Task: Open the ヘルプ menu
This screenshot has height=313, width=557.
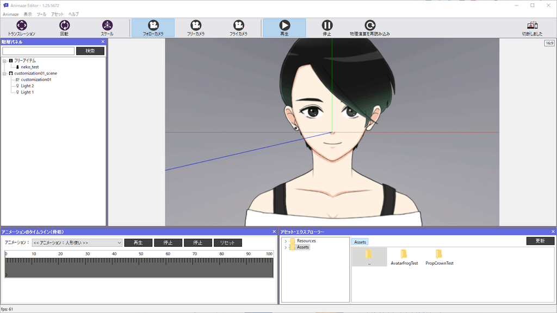Action: coord(73,14)
